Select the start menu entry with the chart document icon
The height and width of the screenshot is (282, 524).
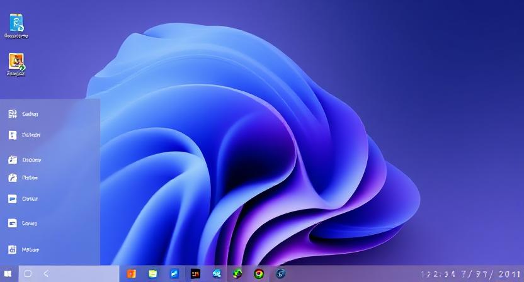pos(24,250)
